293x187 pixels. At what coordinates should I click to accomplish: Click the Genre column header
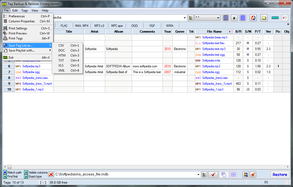click(x=180, y=32)
